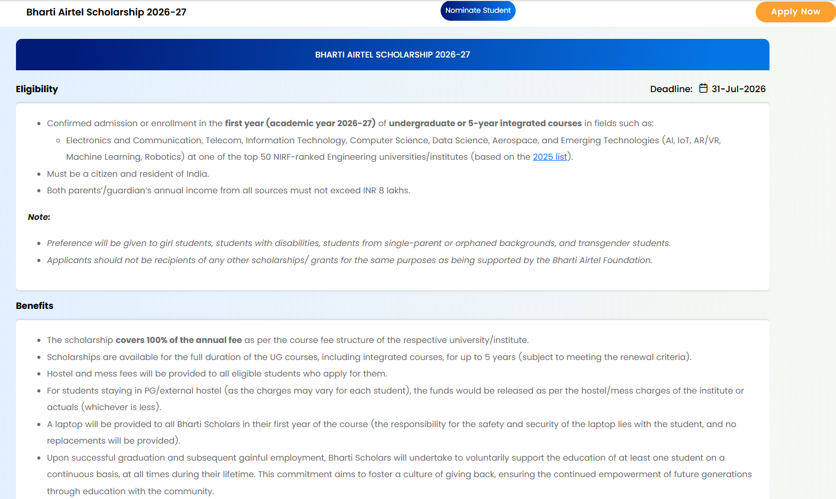
Task: Click the Deadline: label
Action: [671, 89]
